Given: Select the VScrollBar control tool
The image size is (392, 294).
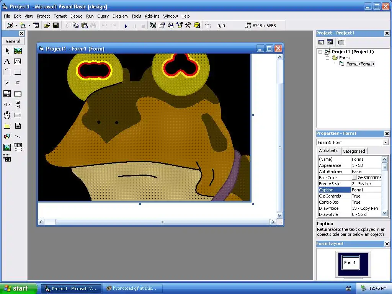Looking at the screenshot, I should pos(18,105).
